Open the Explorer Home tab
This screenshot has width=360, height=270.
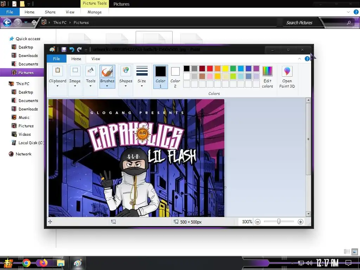[30, 12]
